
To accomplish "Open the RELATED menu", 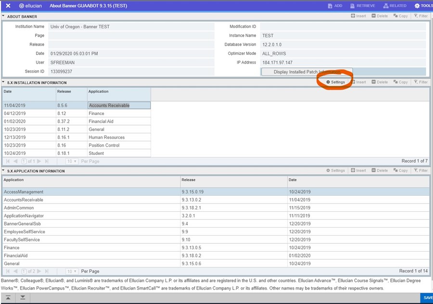I will [x=395, y=6].
